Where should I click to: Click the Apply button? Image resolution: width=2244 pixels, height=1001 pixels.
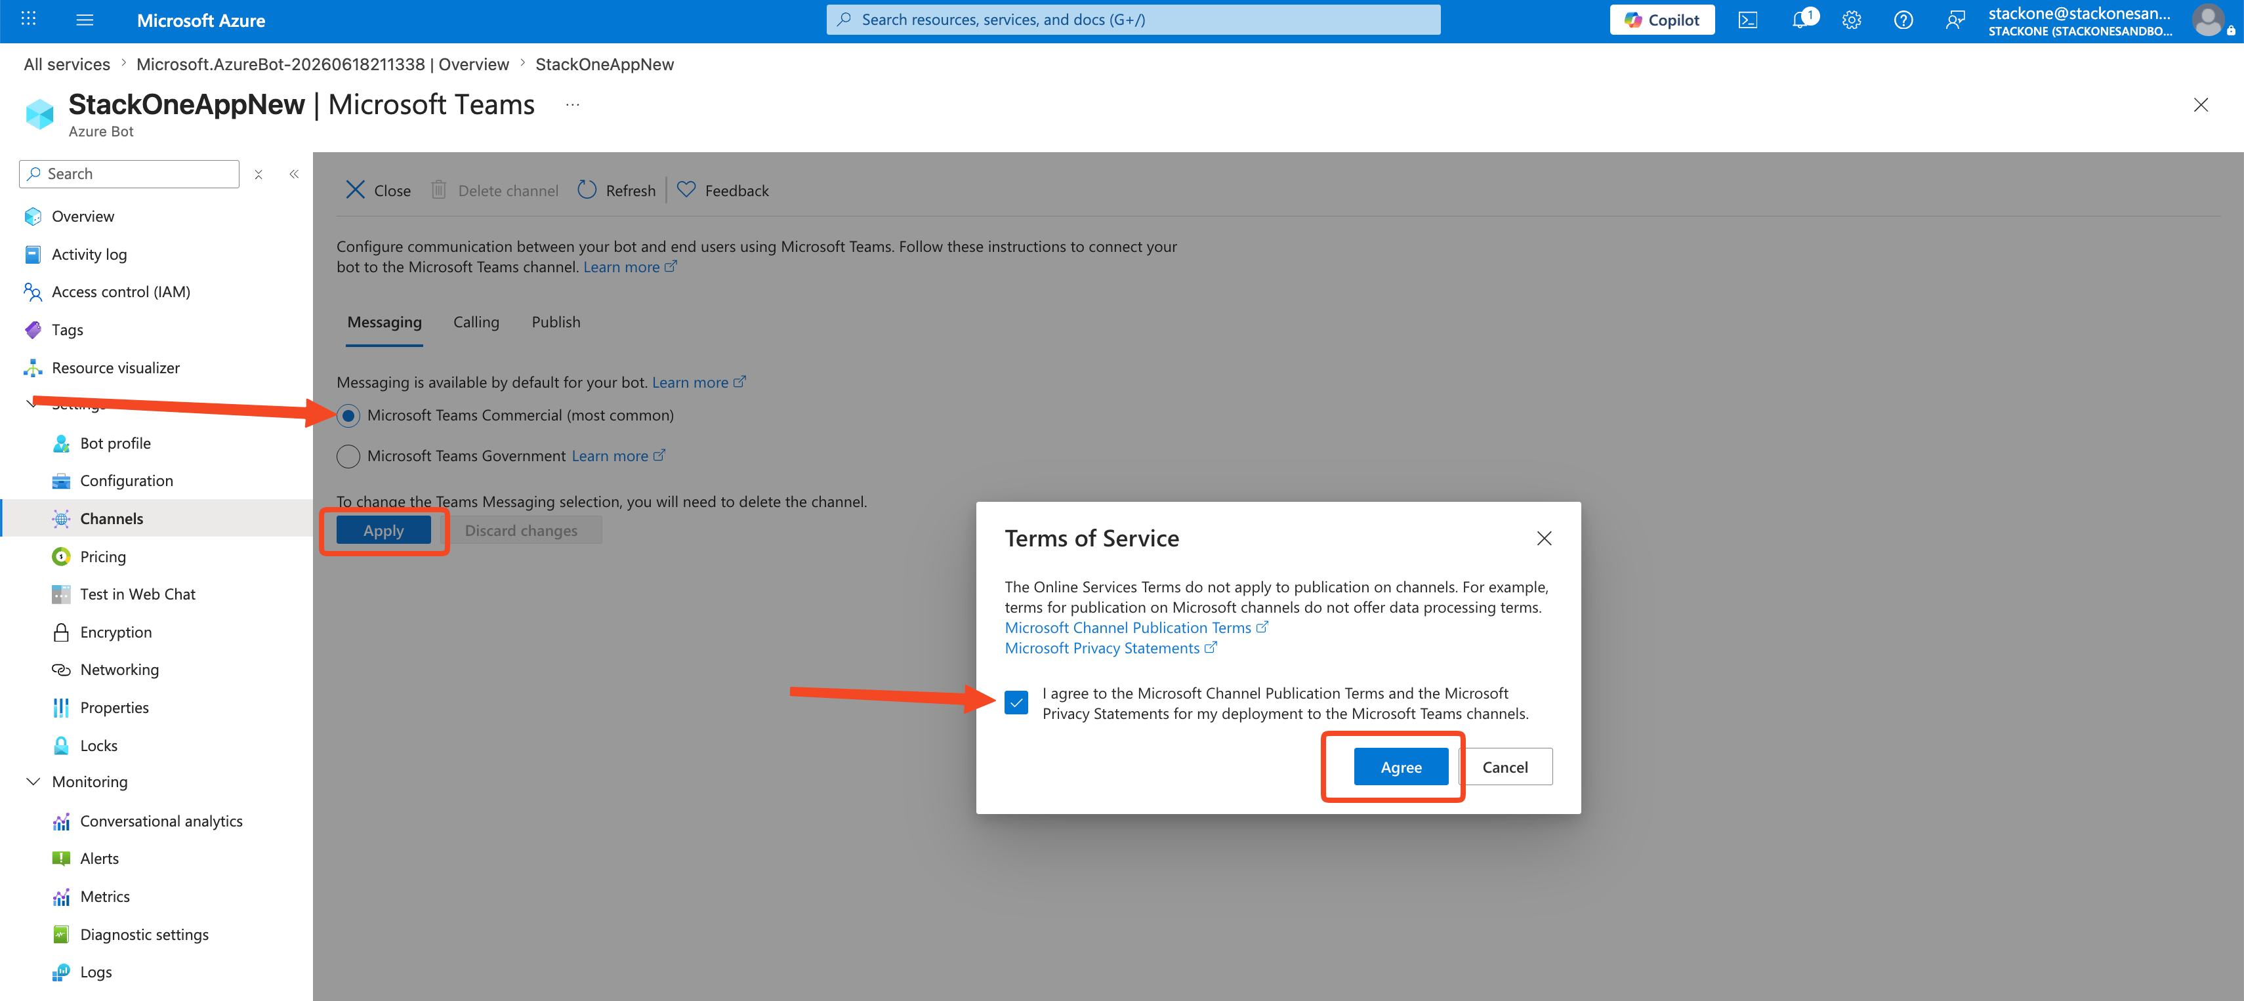pos(383,531)
